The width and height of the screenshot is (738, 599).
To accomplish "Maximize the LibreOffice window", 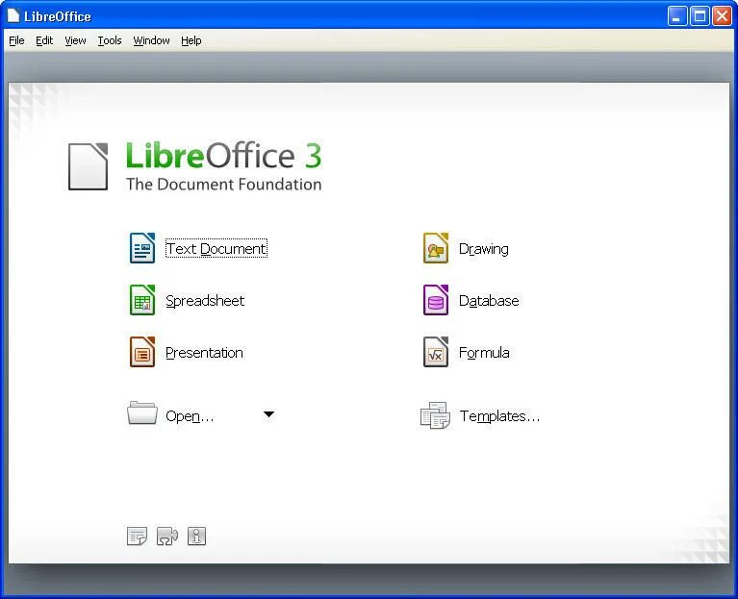I will click(x=700, y=16).
